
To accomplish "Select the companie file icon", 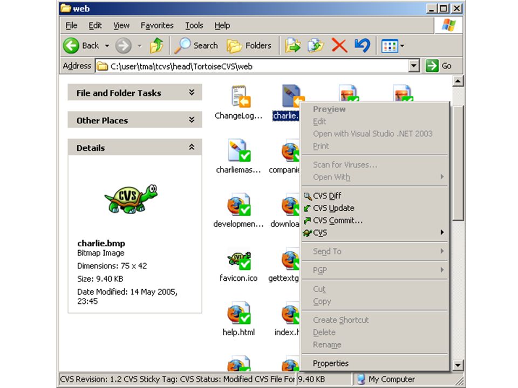I will point(290,151).
